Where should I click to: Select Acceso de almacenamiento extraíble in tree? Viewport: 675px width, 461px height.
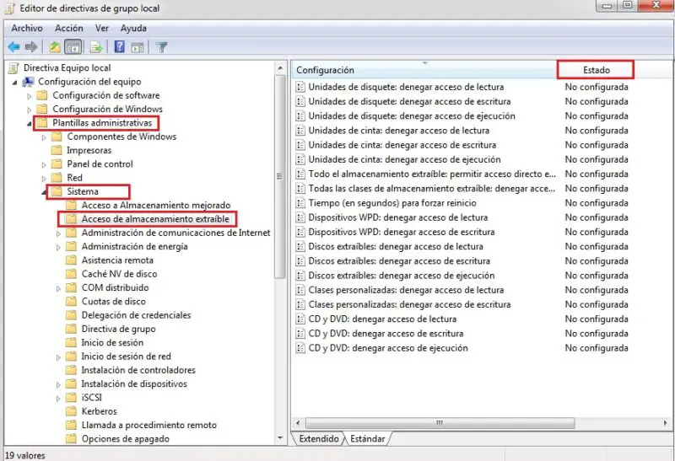tap(155, 219)
